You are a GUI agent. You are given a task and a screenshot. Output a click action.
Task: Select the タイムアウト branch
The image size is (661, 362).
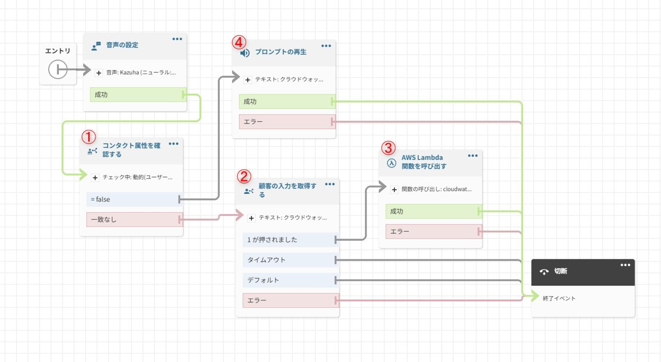click(291, 260)
